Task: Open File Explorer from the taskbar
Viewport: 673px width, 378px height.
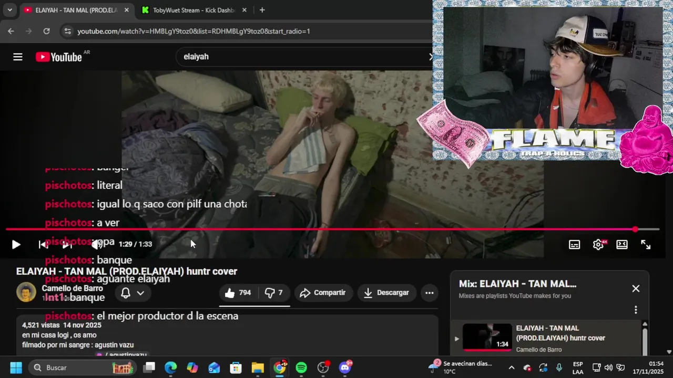Action: pos(258,367)
